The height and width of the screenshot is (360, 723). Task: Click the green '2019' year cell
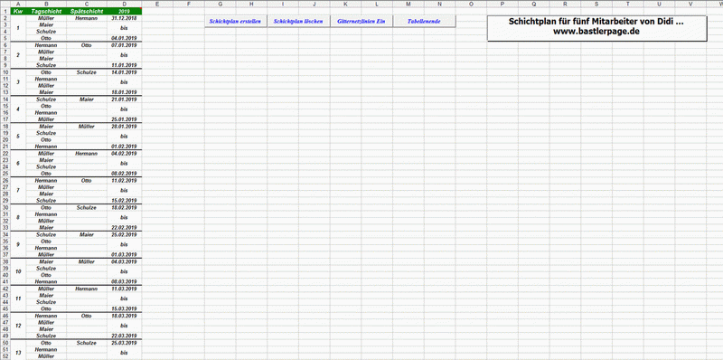click(124, 11)
